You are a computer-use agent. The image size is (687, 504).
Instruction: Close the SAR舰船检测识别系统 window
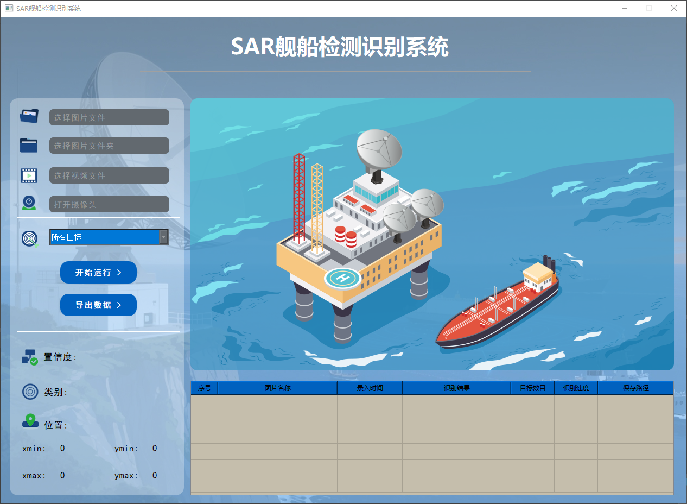tap(674, 8)
